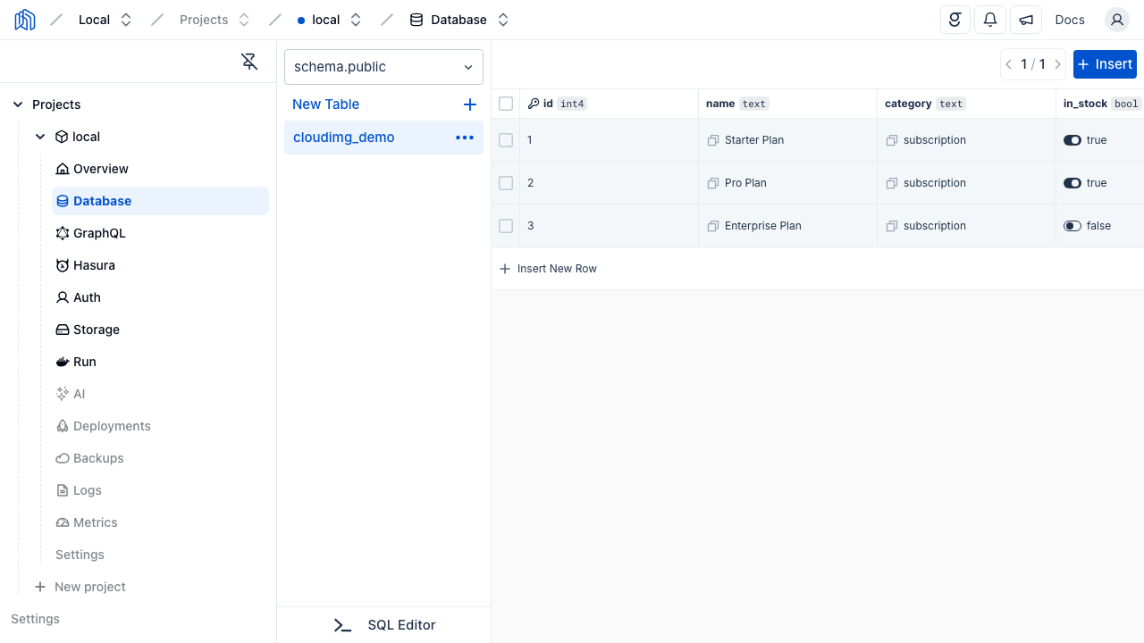
Task: Click the plus icon of New project
Action: coord(40,587)
